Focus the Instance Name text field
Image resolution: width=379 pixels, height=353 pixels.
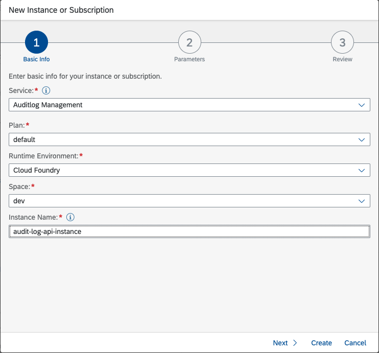[x=189, y=231]
